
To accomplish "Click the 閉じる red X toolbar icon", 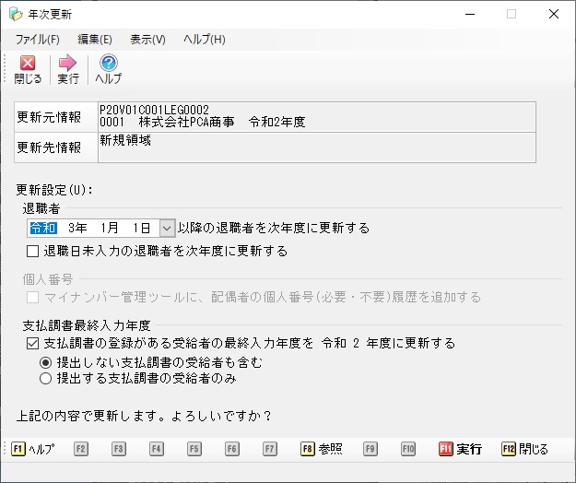I will [28, 64].
